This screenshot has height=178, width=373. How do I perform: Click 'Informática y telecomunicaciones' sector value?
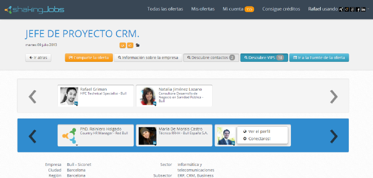point(196,167)
